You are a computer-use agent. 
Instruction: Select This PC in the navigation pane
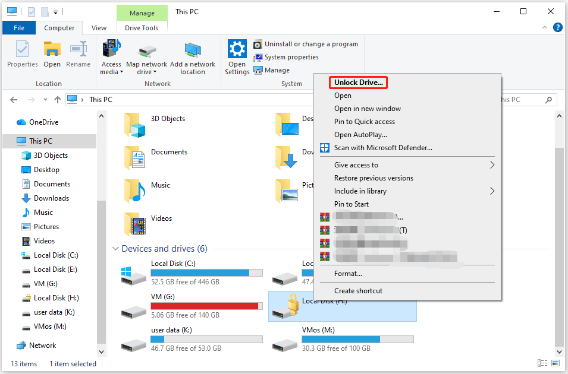(49, 141)
